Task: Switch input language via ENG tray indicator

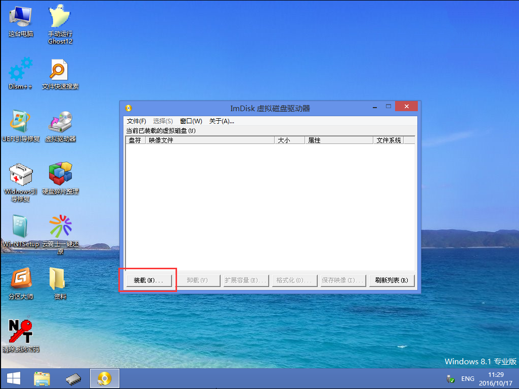Action: [467, 378]
